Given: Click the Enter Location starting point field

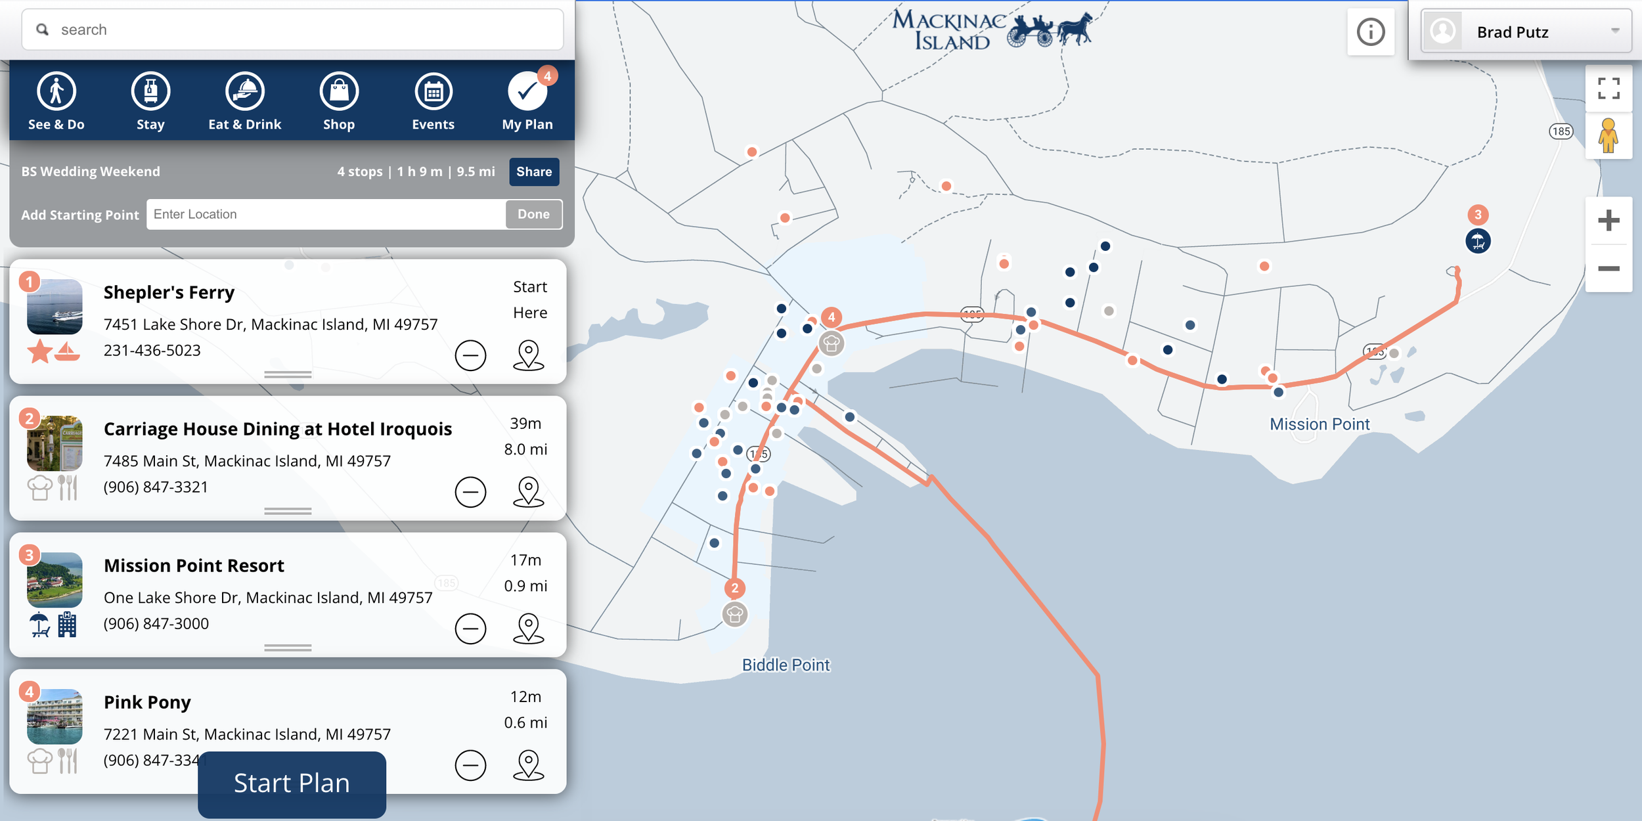Looking at the screenshot, I should click(326, 214).
